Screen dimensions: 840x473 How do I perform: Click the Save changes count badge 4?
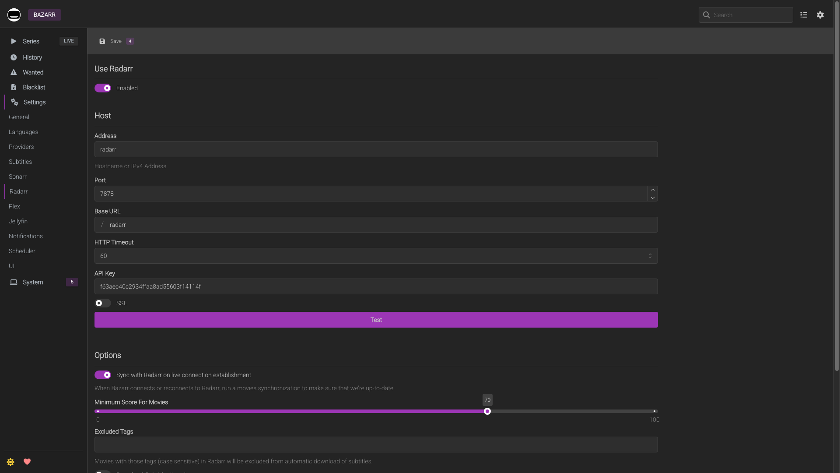coord(130,41)
